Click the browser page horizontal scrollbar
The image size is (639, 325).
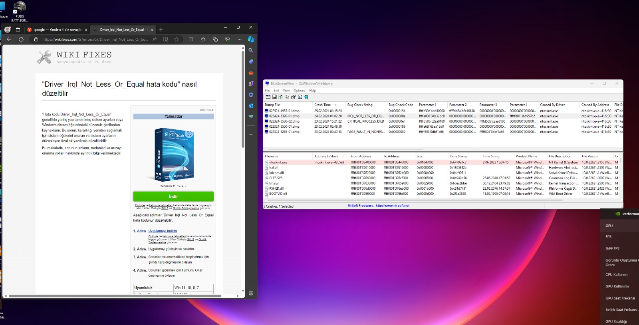(115, 296)
